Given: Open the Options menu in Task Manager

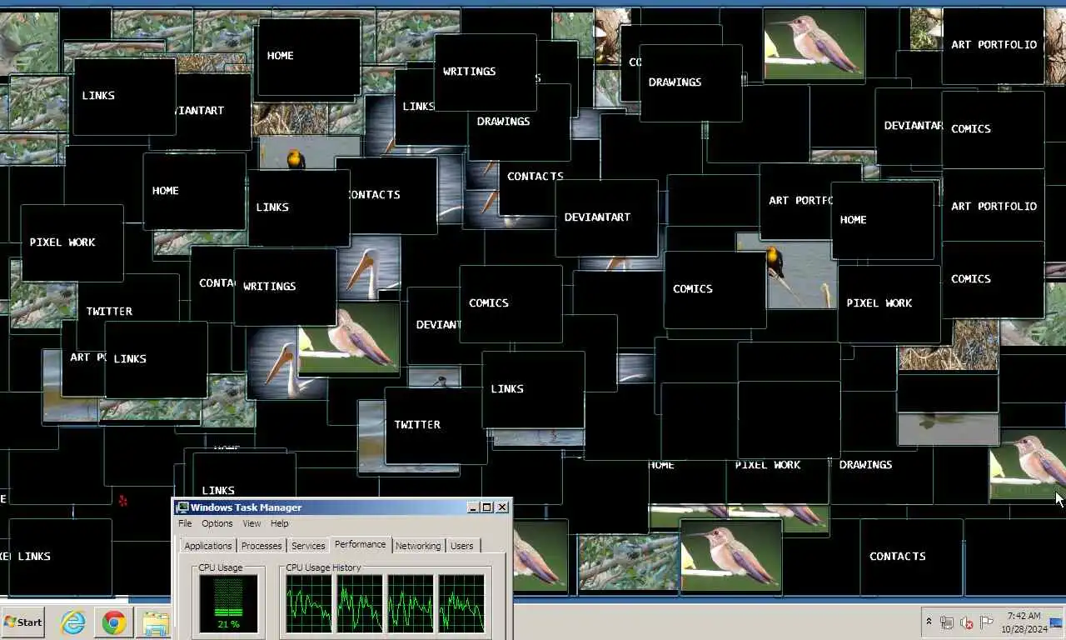Looking at the screenshot, I should [x=217, y=523].
